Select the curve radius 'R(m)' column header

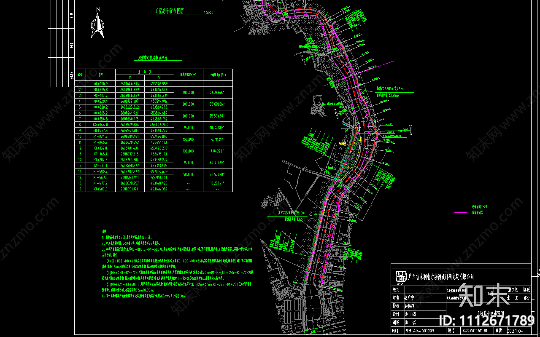pos(188,75)
